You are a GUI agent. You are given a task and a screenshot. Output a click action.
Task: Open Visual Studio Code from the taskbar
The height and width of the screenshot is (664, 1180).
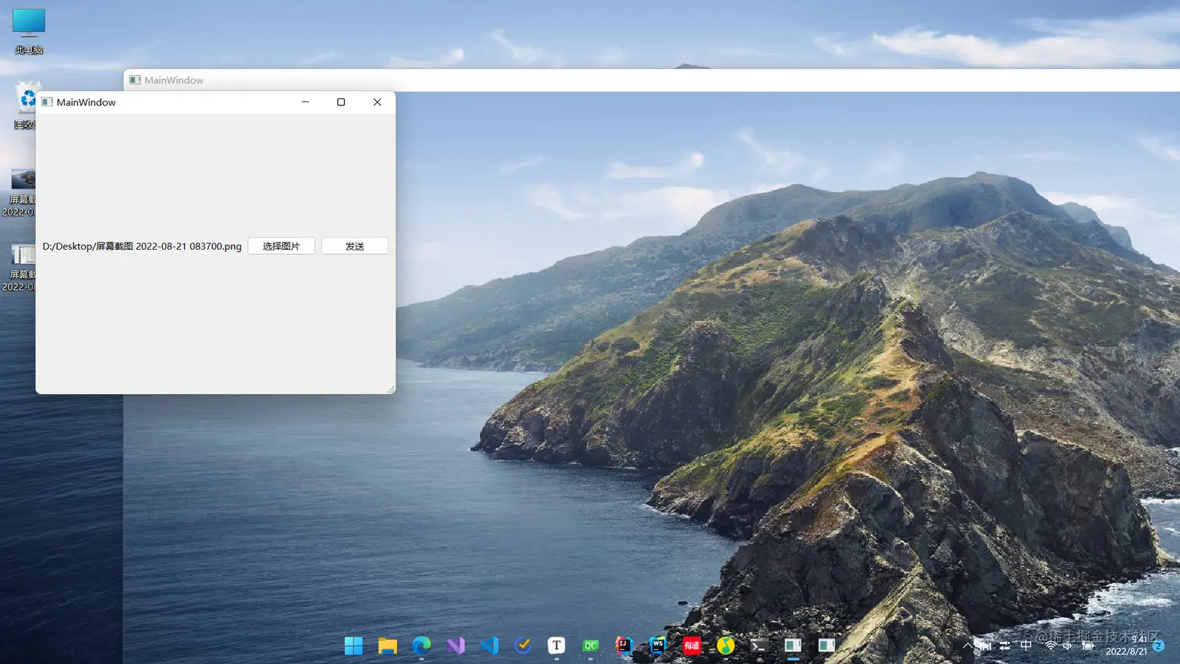(489, 645)
